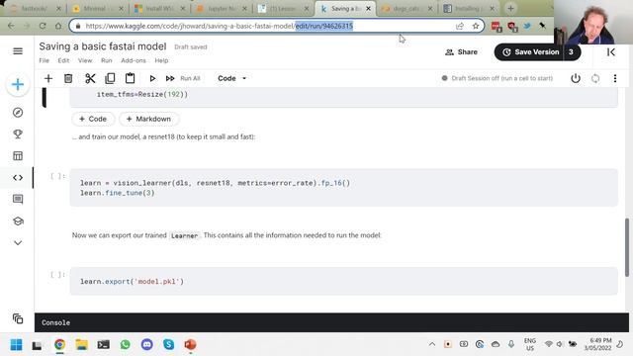Screen dimensions: 633x356
Task: Click the extension pin icon in the browser toolbar
Action: tap(543, 26)
